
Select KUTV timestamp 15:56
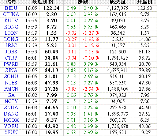pyautogui.click(x=31, y=20)
